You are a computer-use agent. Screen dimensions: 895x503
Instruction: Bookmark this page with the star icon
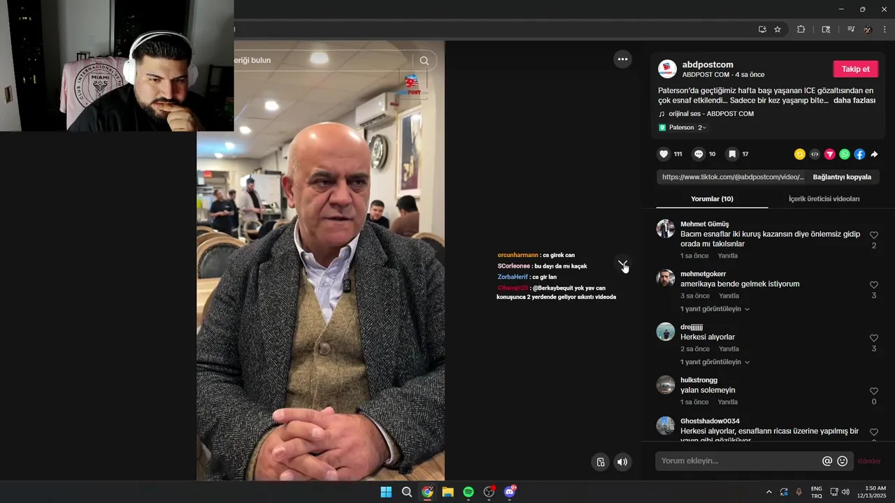pos(778,29)
